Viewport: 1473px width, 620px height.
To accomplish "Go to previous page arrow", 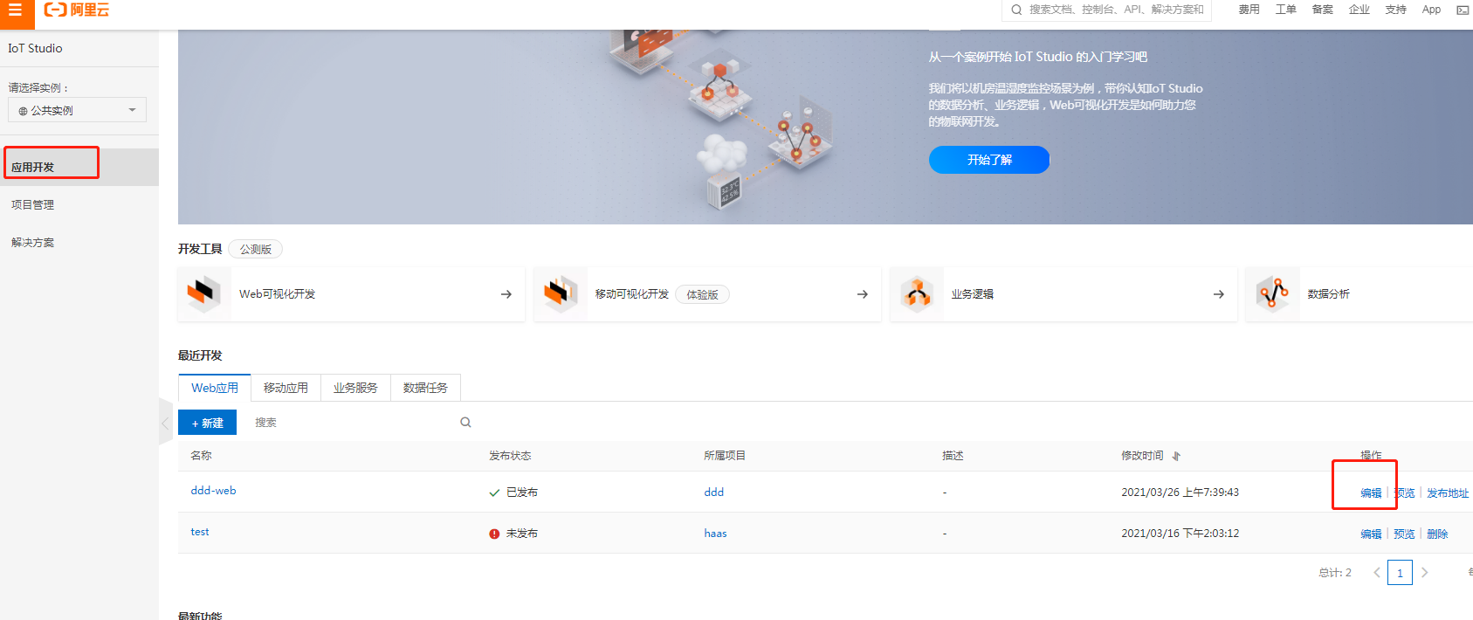I will pos(1377,573).
